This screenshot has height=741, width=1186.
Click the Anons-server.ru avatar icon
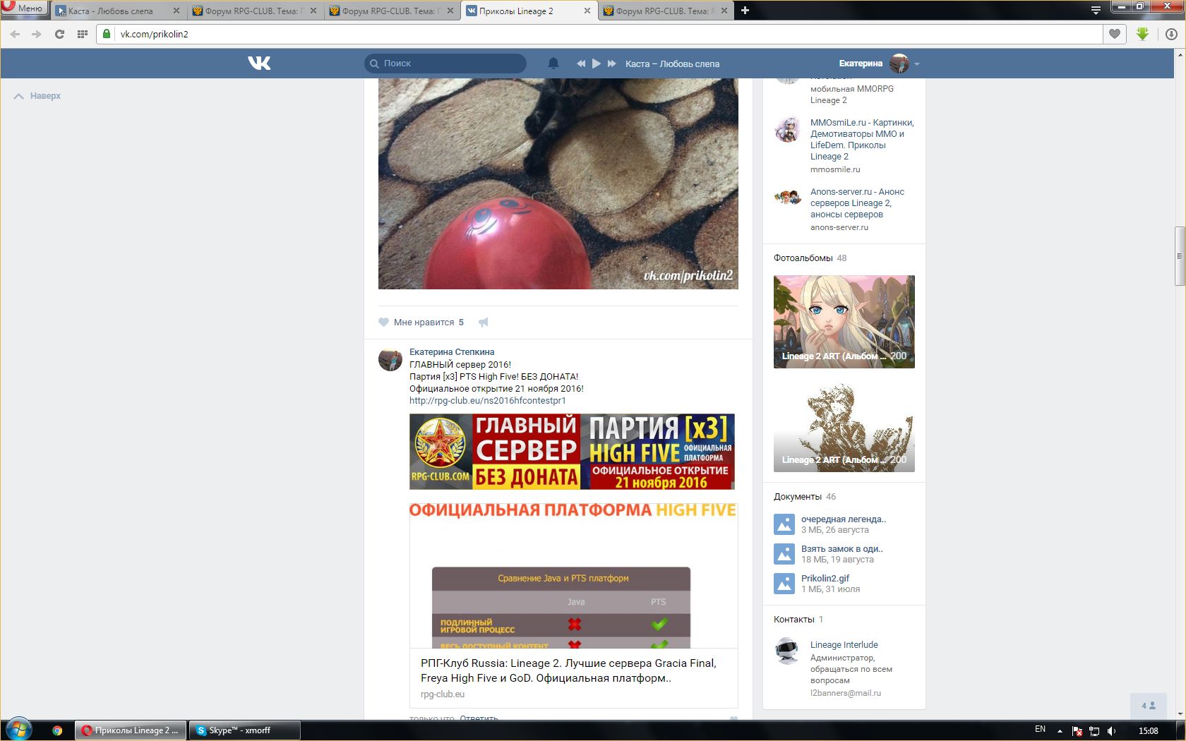pyautogui.click(x=787, y=198)
